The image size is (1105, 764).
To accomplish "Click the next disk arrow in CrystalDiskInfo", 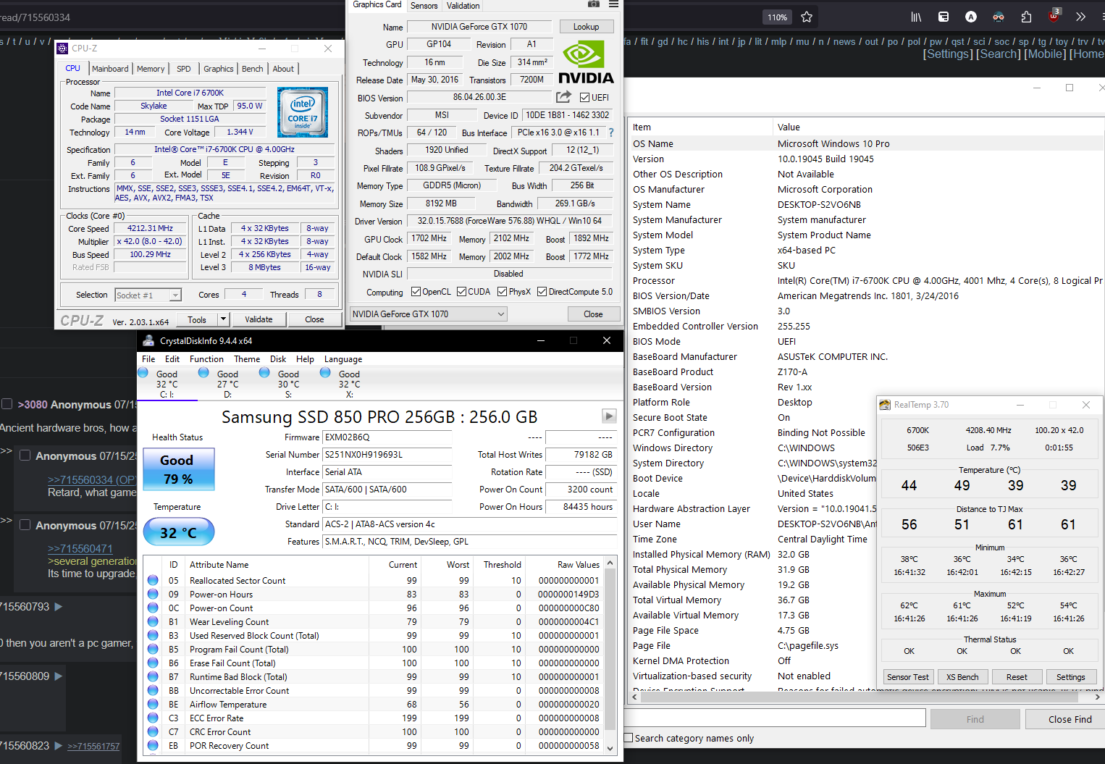I will (x=609, y=416).
